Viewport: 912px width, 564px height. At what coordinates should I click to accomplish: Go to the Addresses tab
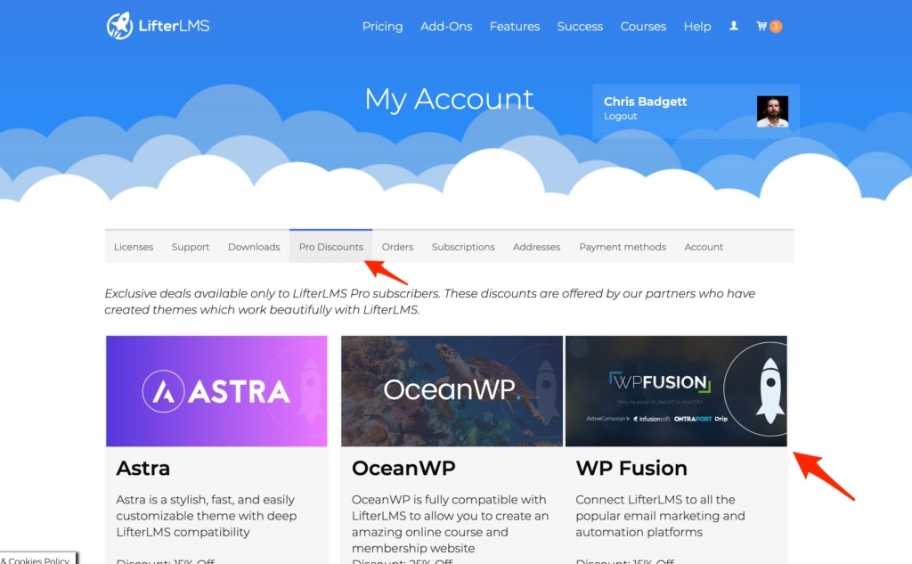537,247
